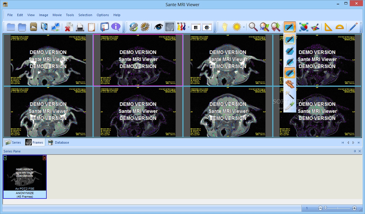
Task: Click the zoom out minus button
Action: click(320, 208)
